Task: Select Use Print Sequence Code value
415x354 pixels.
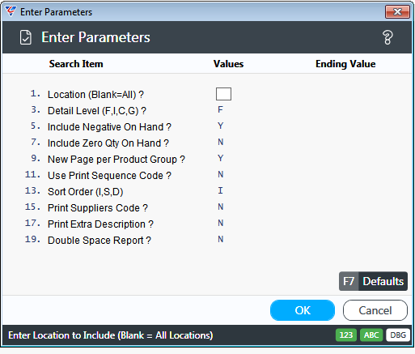Action: pos(221,174)
